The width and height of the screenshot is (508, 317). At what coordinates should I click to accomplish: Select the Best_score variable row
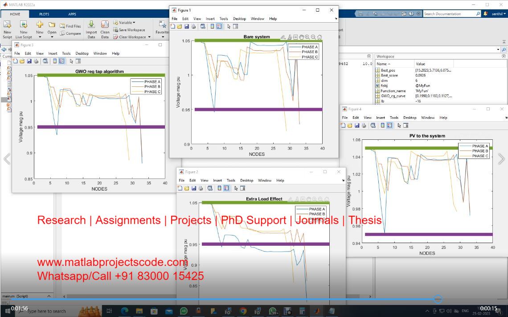[x=389, y=75]
